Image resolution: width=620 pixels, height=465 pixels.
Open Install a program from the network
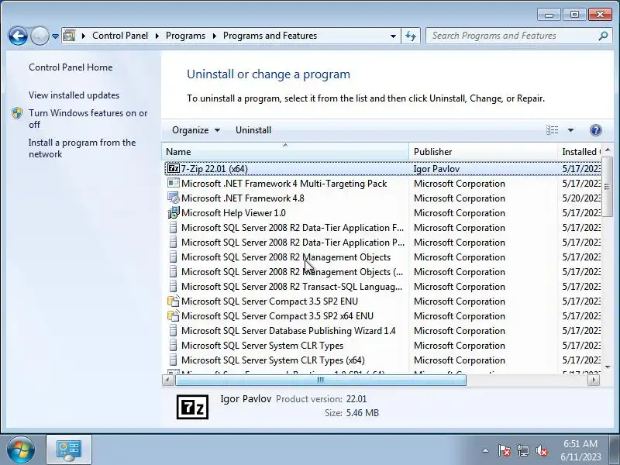tap(82, 148)
